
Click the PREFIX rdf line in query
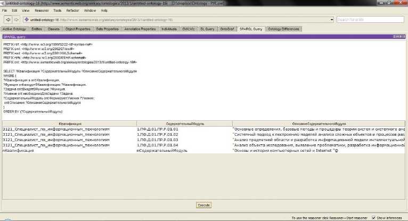coord(48,44)
